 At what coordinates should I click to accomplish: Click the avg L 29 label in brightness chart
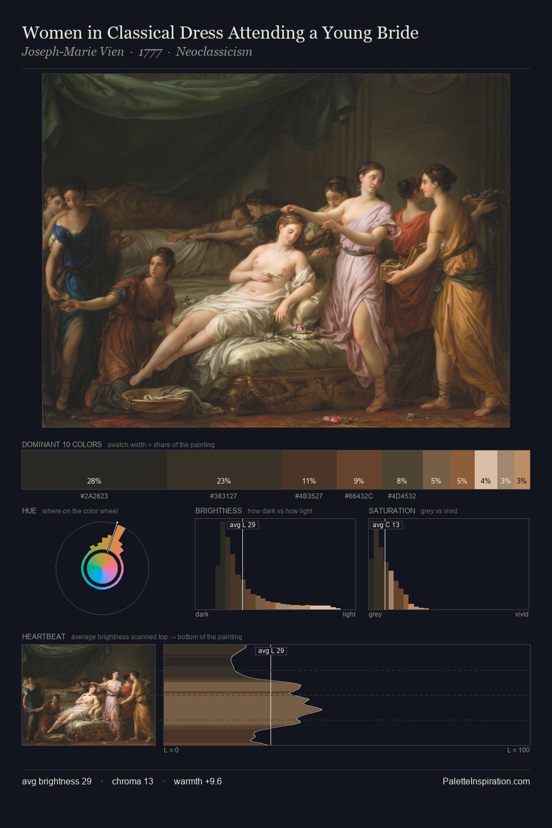[243, 525]
